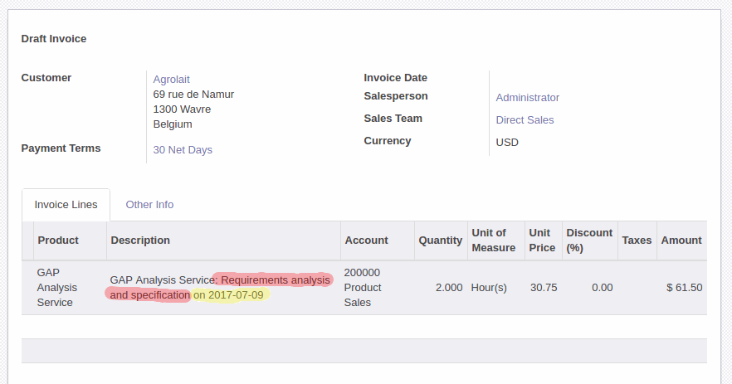Screen dimensions: 732x384
Task: Select the Invoice Lines tab
Action: coord(66,204)
